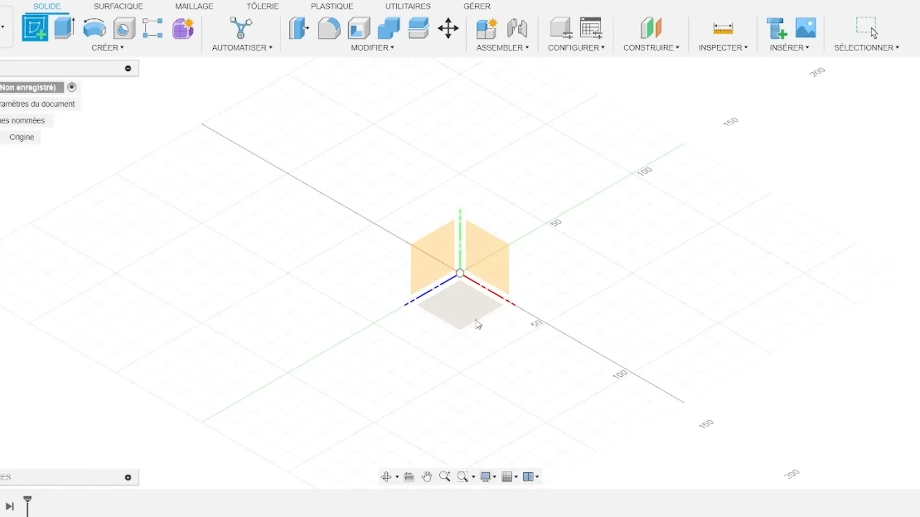Click the Insert image icon
This screenshot has height=517, width=920.
point(806,28)
